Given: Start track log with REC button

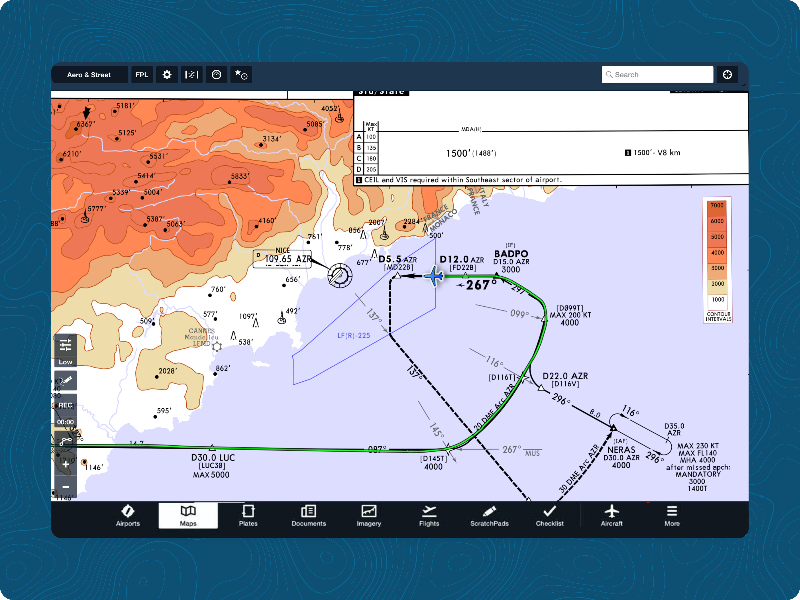Looking at the screenshot, I should click(x=65, y=405).
